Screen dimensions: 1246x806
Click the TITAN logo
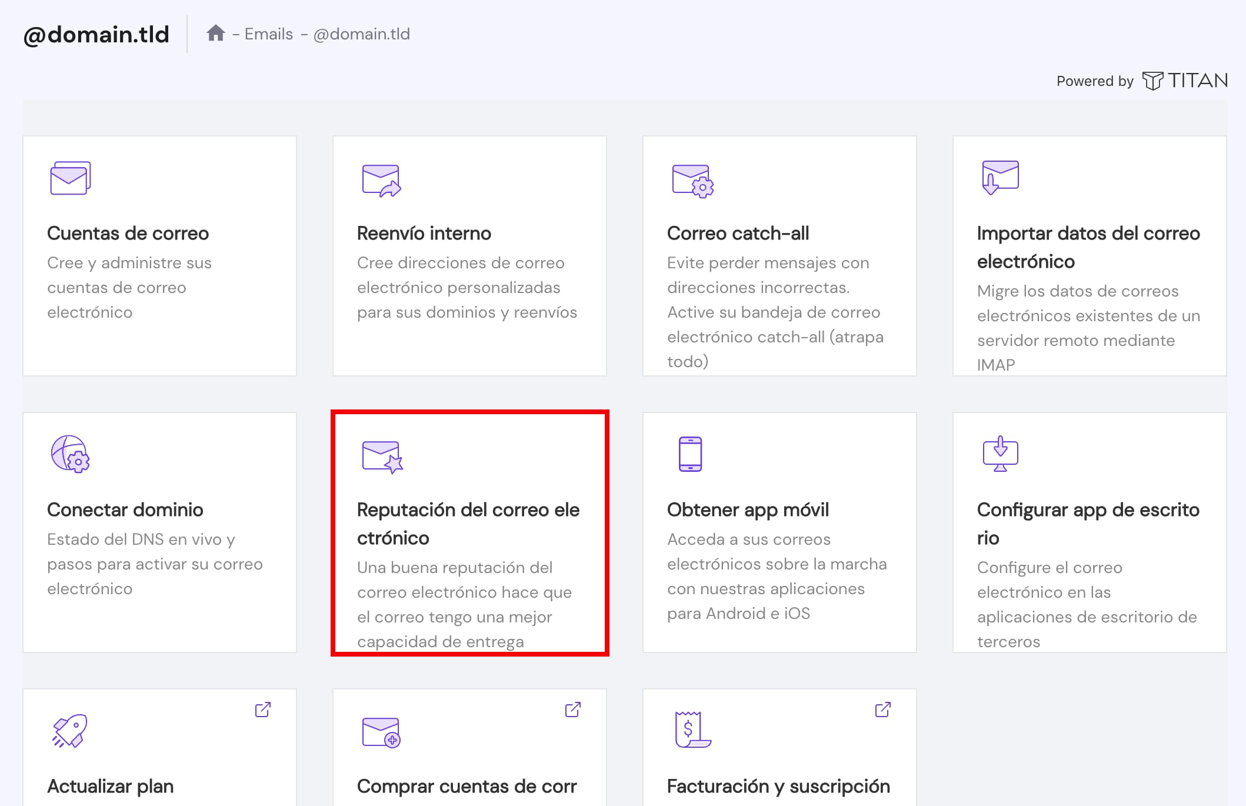1185,81
